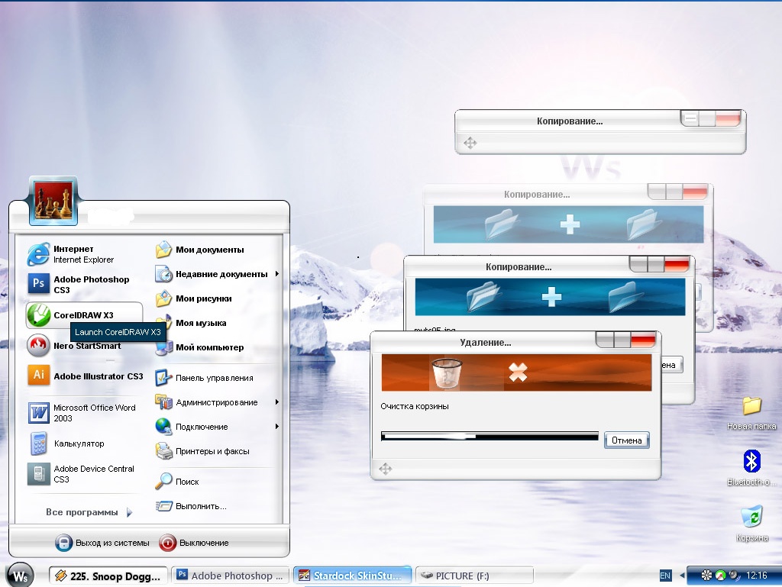Click Выключение shutdown button

coord(195,543)
